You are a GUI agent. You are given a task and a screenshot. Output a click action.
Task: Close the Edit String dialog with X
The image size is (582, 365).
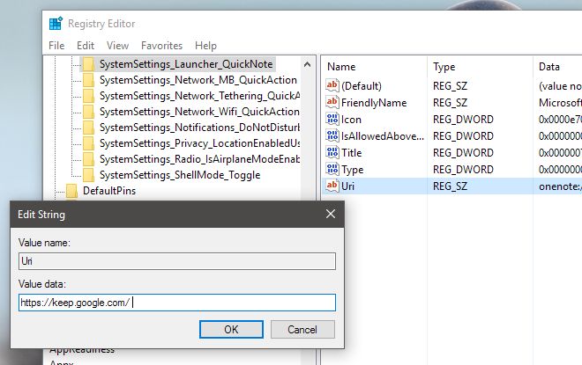click(x=331, y=214)
